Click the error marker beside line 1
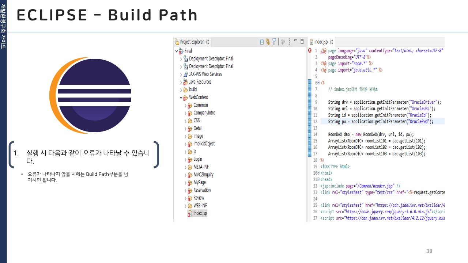 point(310,51)
